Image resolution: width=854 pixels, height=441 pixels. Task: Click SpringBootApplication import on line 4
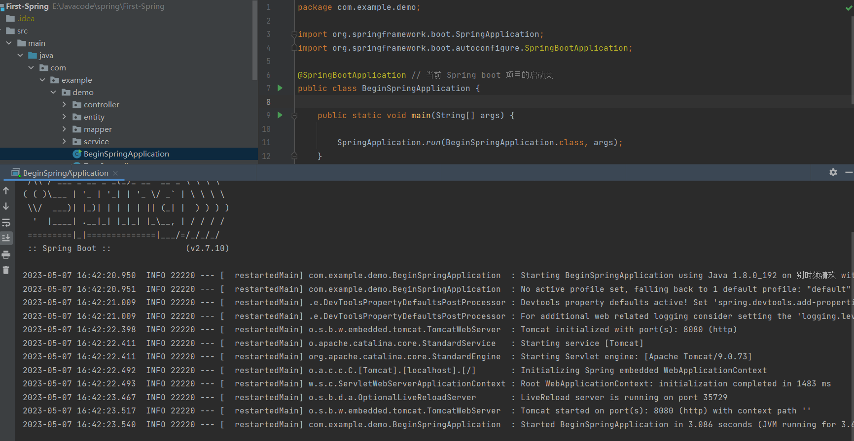[576, 48]
